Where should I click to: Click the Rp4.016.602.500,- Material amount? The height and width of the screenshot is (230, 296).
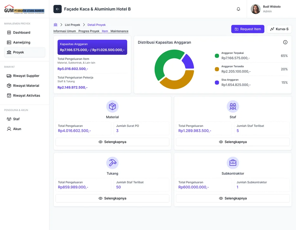pyautogui.click(x=74, y=131)
